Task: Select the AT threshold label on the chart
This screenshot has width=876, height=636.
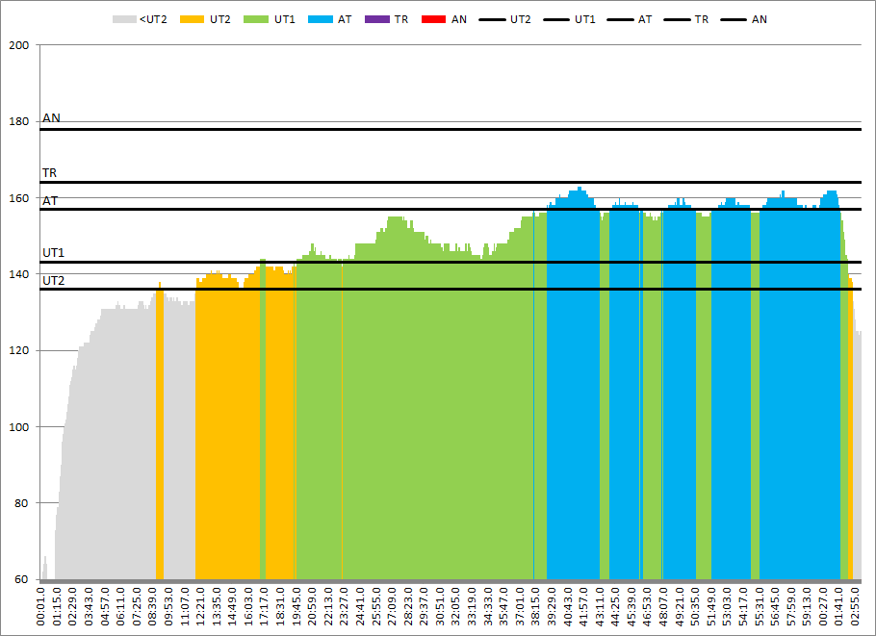Action: point(49,200)
